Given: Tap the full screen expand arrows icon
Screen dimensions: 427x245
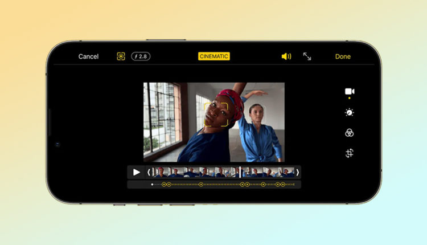Looking at the screenshot, I should (307, 56).
